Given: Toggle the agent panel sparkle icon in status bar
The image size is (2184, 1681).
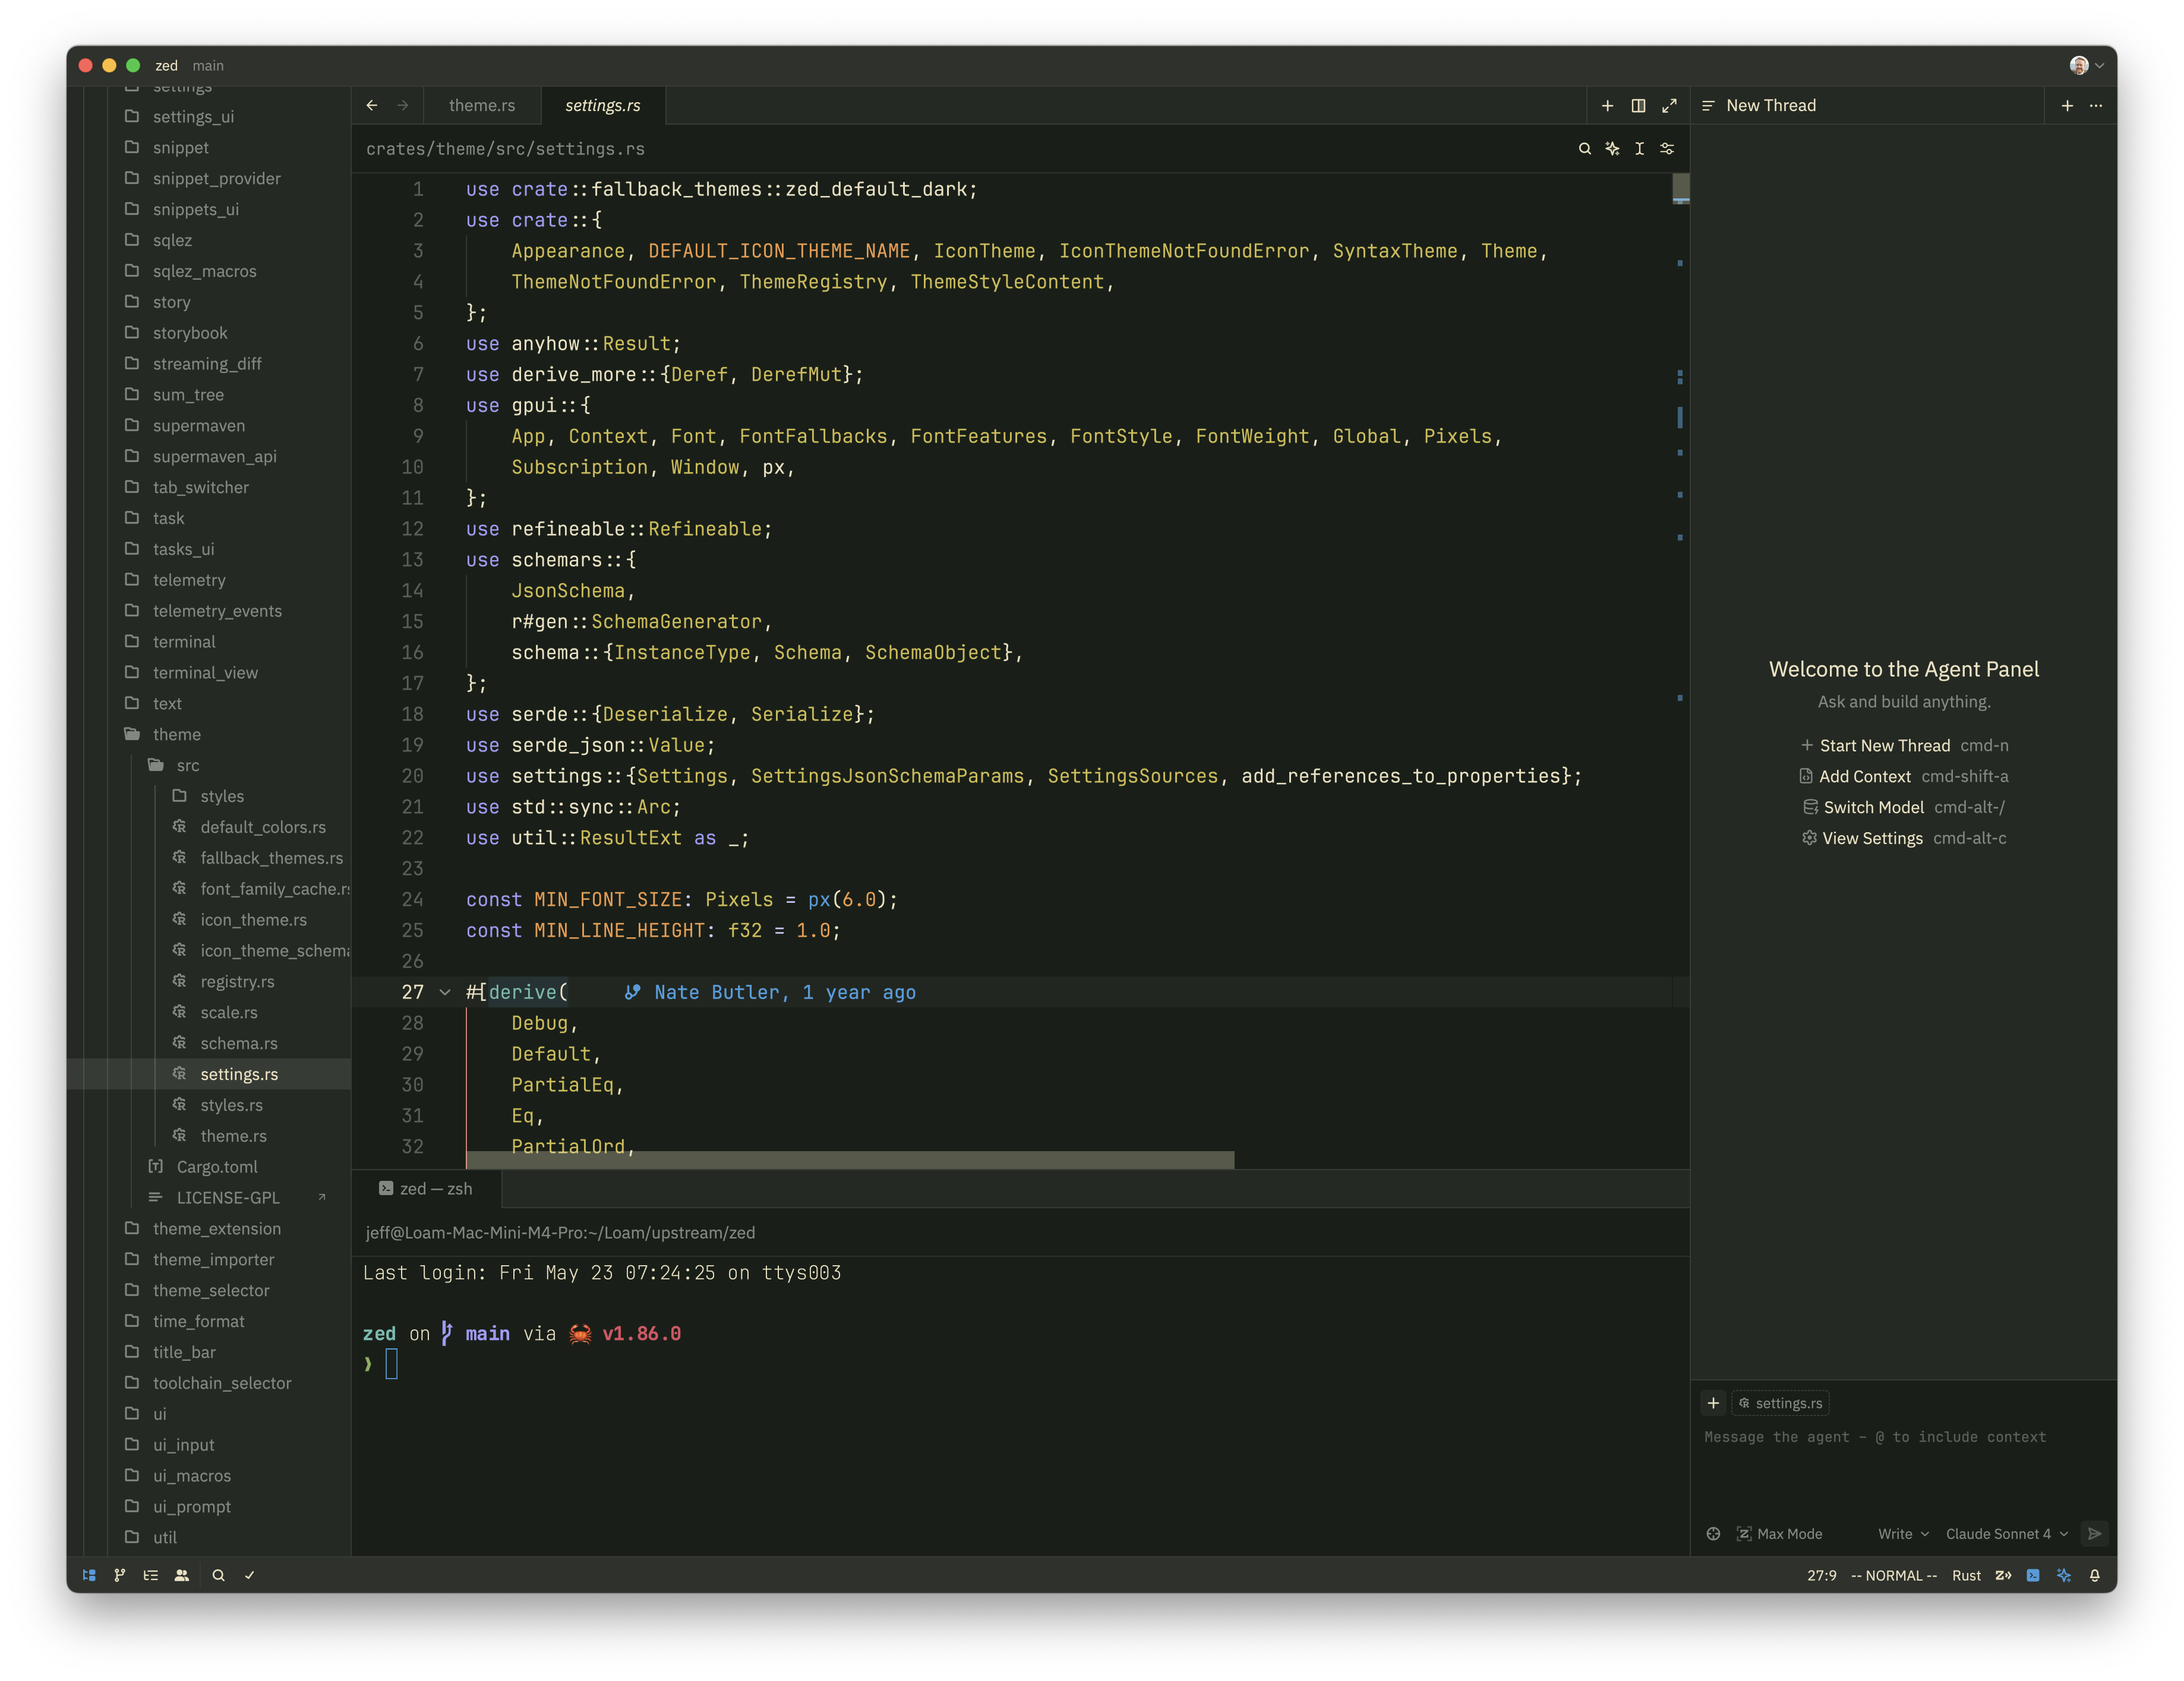Looking at the screenshot, I should (x=2064, y=1575).
